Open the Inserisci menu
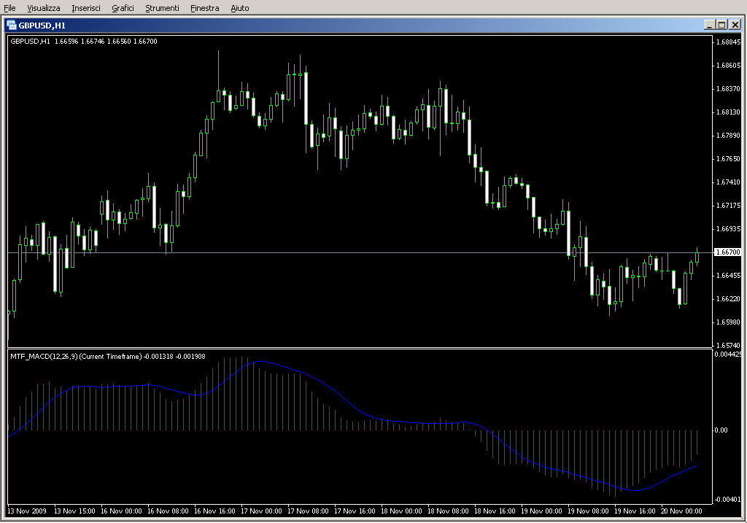747x523 pixels. (86, 8)
